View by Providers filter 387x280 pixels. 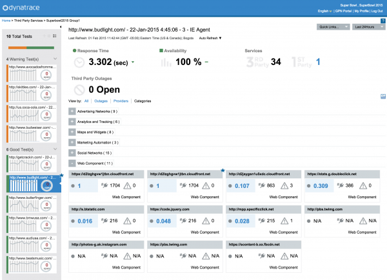click(121, 101)
